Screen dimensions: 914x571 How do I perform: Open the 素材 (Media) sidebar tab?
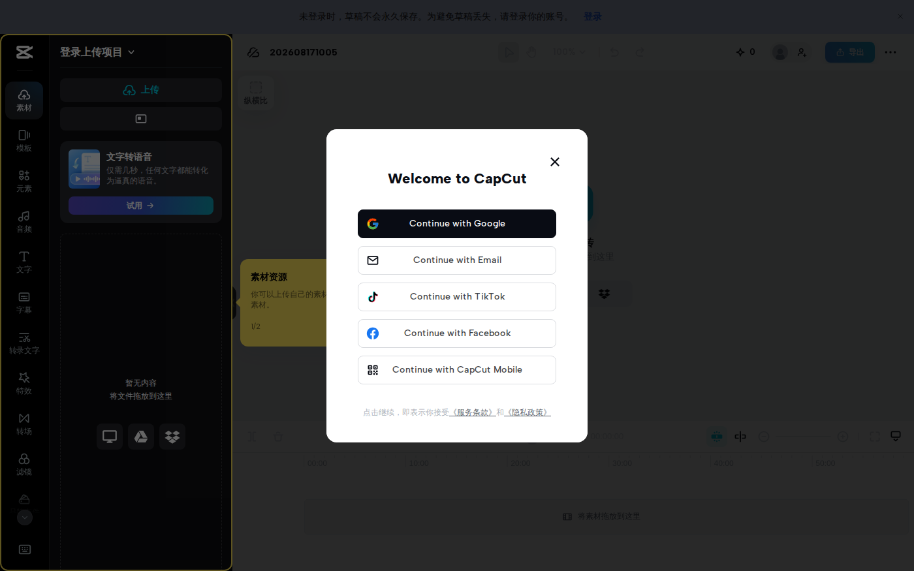pos(24,100)
